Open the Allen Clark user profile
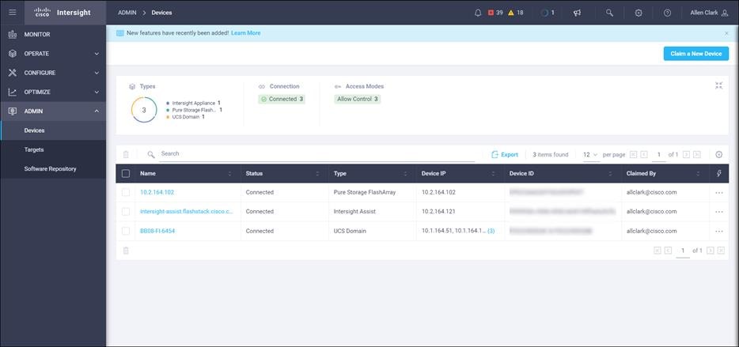This screenshot has height=347, width=739. pyautogui.click(x=709, y=13)
